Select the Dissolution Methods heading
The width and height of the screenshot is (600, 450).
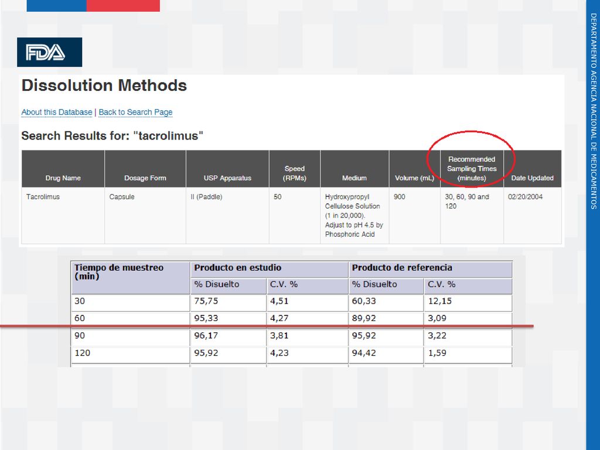click(104, 86)
